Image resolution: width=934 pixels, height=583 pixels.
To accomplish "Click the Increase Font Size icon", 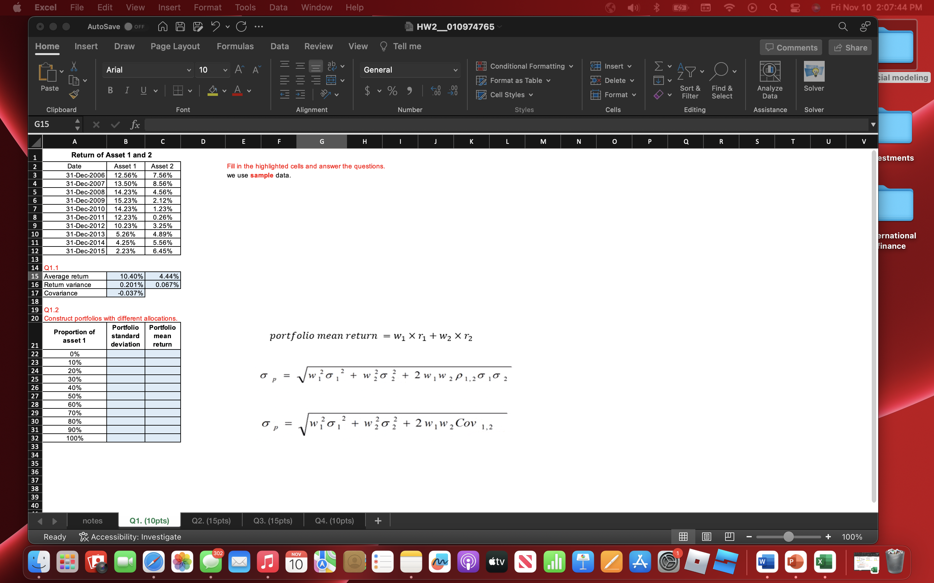I will point(239,69).
